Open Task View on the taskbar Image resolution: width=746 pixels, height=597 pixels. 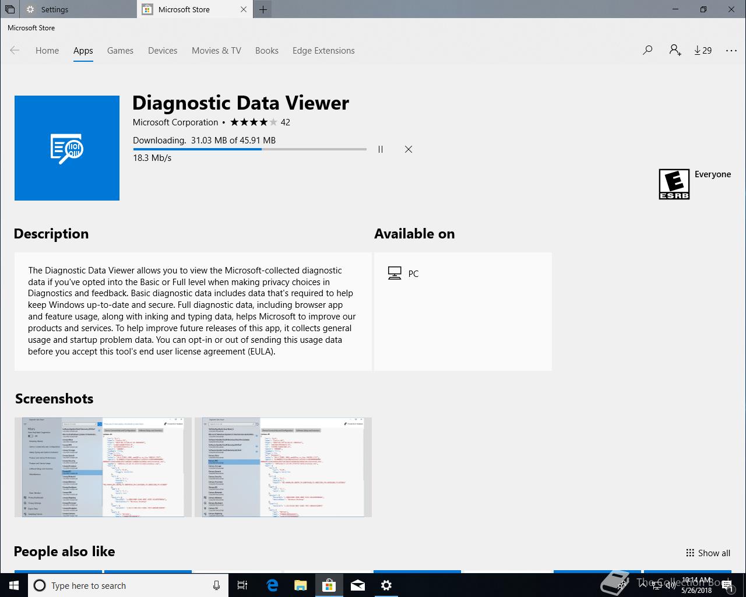(242, 585)
